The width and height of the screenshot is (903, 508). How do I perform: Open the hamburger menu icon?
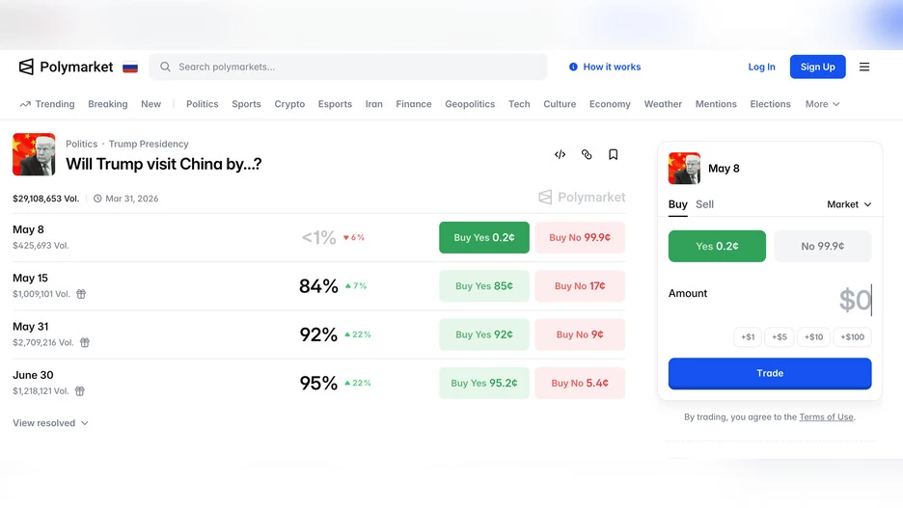point(864,67)
